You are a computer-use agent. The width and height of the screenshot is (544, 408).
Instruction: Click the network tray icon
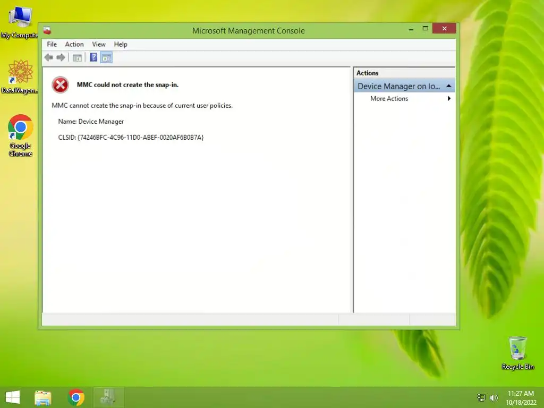pos(481,397)
